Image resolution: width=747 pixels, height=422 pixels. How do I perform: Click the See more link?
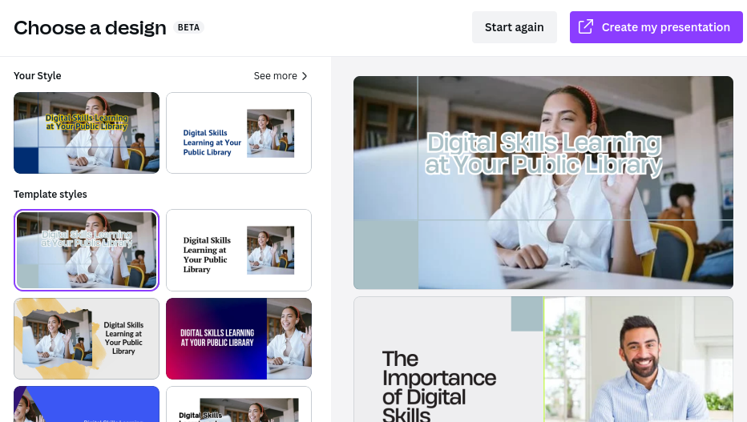coord(276,76)
